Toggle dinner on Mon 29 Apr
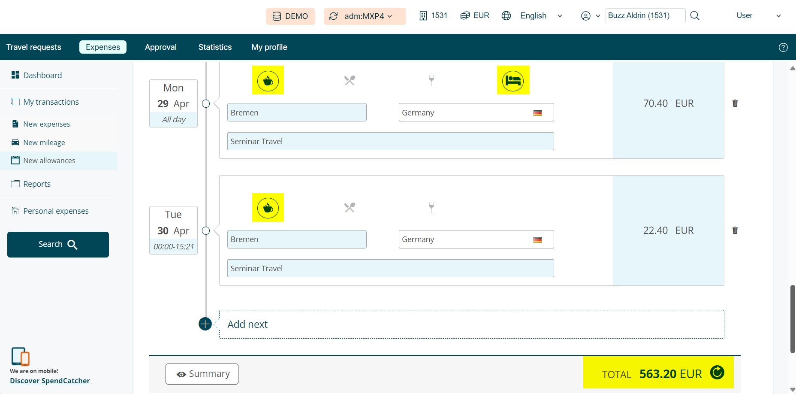Viewport: 796px width, 394px height. [x=431, y=80]
